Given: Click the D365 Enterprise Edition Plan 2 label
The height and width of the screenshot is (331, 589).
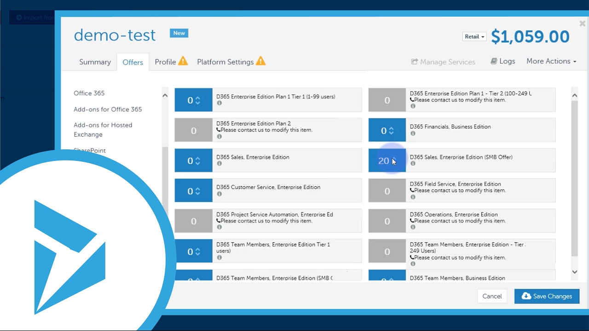Looking at the screenshot, I should [254, 123].
